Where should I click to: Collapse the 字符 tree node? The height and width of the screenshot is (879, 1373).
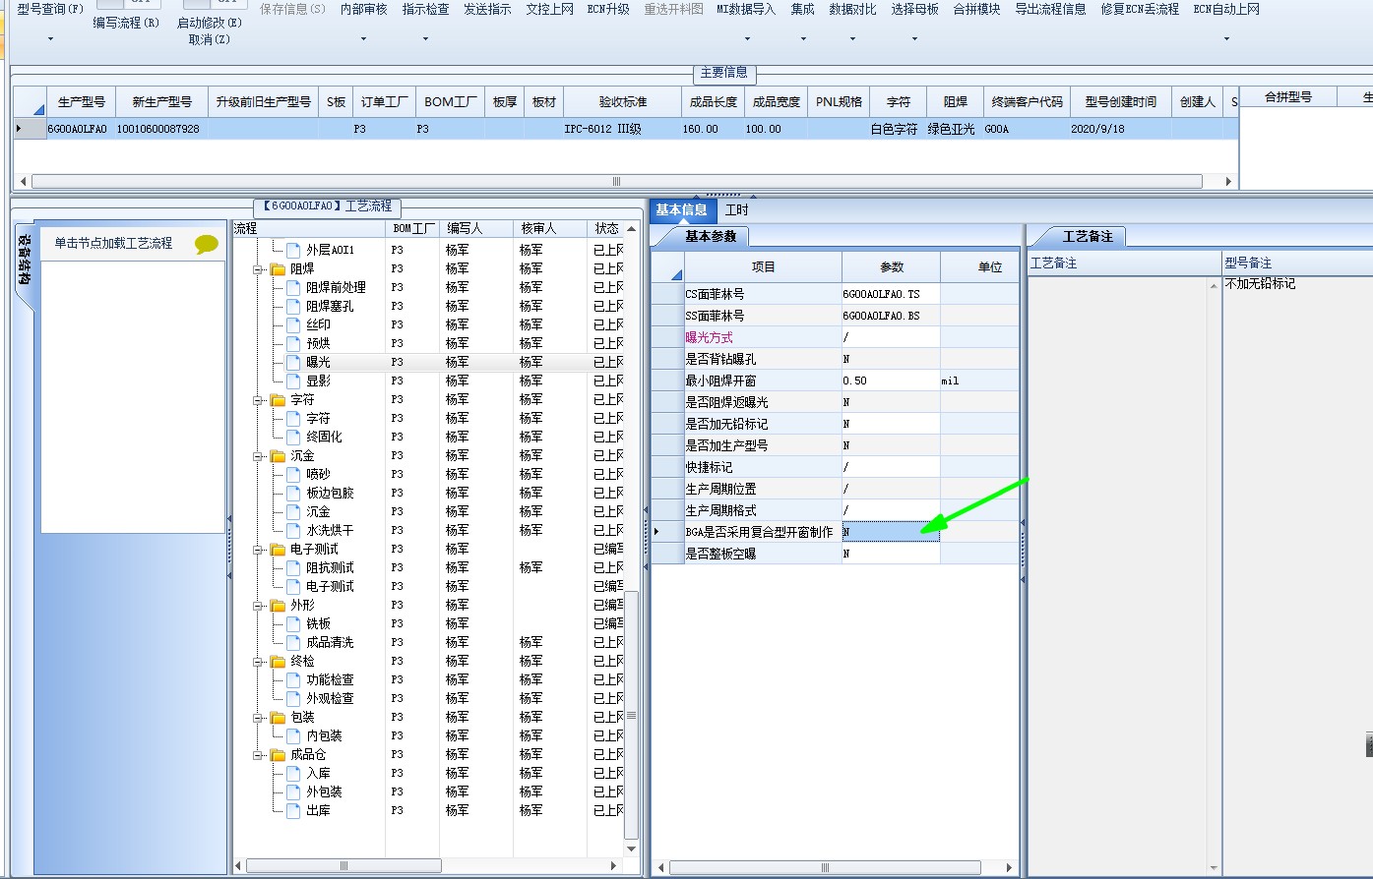click(258, 400)
